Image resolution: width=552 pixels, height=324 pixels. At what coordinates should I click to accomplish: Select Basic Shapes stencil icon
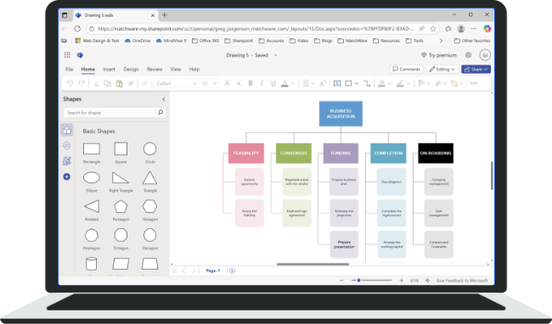click(x=67, y=130)
